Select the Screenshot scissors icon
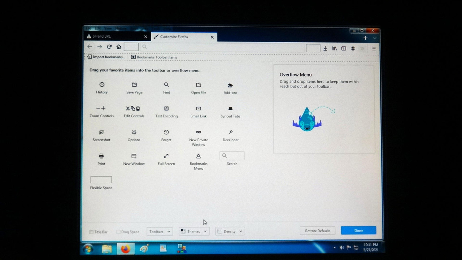The image size is (462, 260). tap(101, 132)
